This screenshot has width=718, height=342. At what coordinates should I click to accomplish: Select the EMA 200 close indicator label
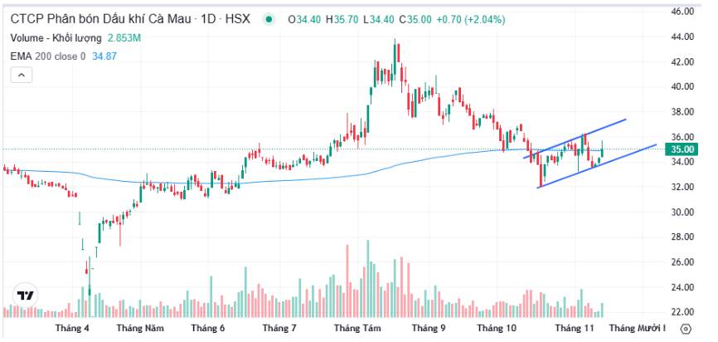48,56
